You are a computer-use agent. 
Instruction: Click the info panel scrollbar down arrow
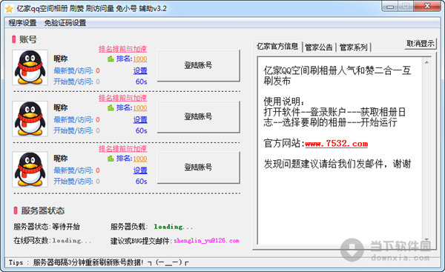click(426, 239)
